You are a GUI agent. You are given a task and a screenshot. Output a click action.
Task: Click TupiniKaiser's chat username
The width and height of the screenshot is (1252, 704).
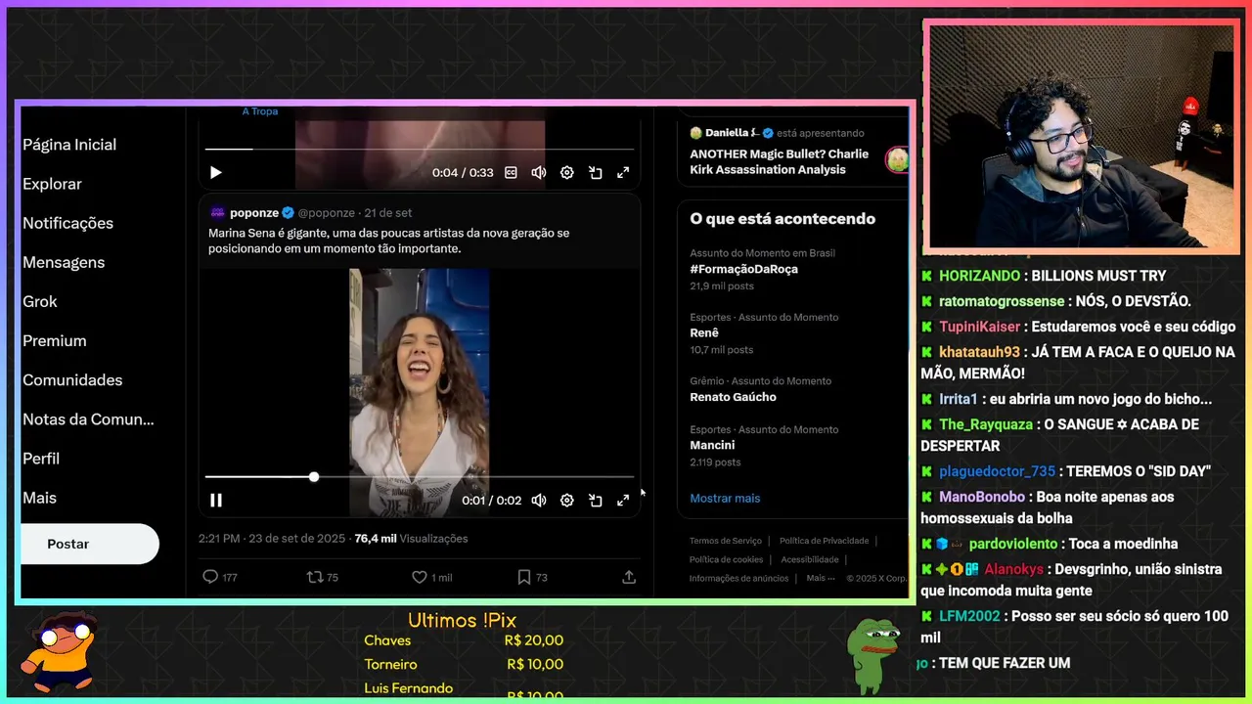979,327
